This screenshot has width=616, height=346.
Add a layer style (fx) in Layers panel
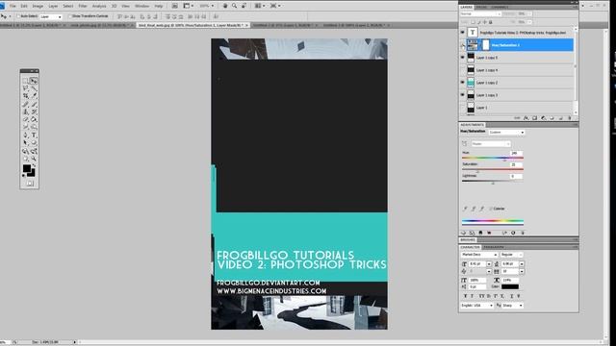526,118
